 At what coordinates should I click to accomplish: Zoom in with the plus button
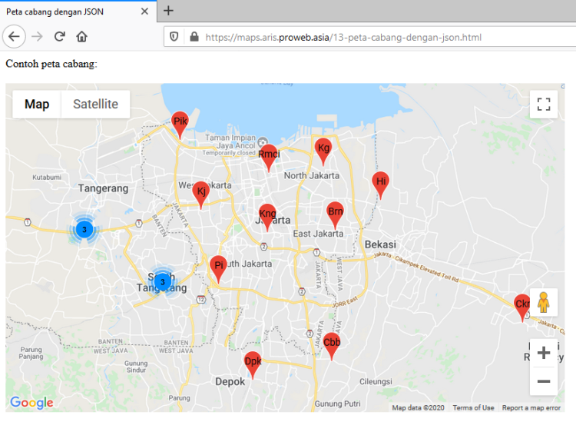(x=543, y=353)
